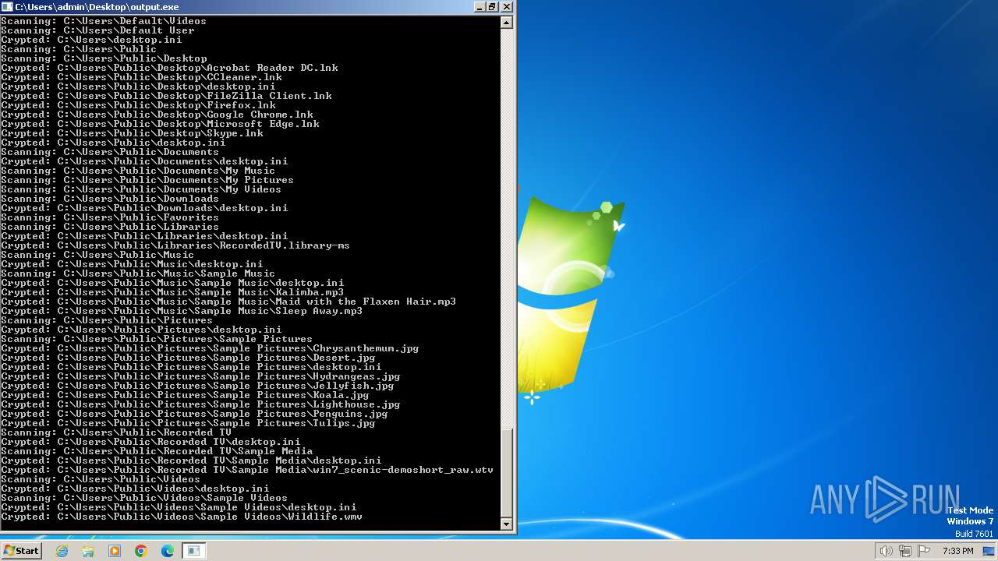Select the 'Google Chrome.lnk' crypted line
The width and height of the screenshot is (998, 561).
157,115
